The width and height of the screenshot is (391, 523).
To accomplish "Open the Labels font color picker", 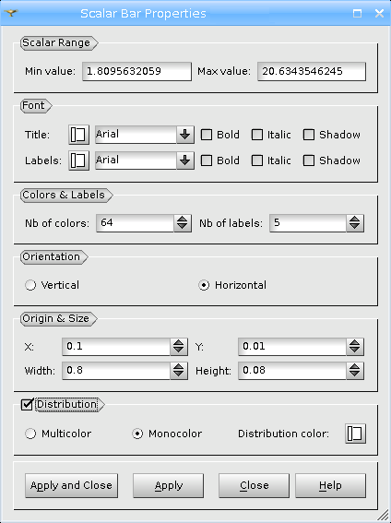I will coord(78,160).
